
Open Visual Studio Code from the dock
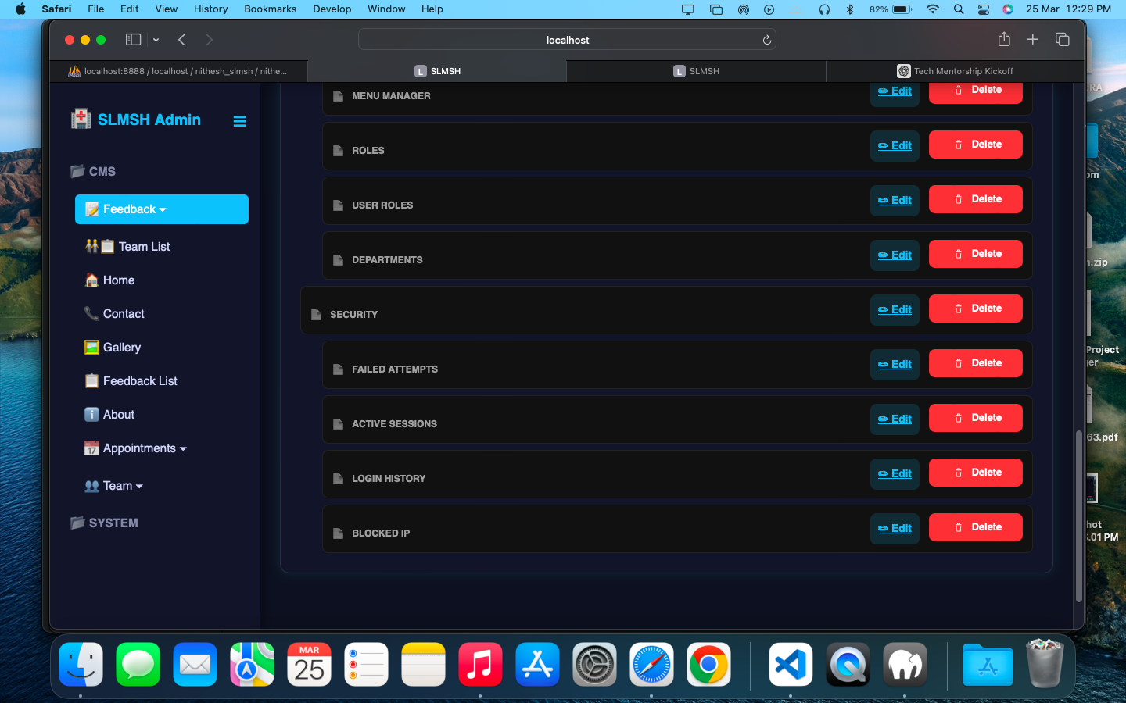pyautogui.click(x=791, y=665)
